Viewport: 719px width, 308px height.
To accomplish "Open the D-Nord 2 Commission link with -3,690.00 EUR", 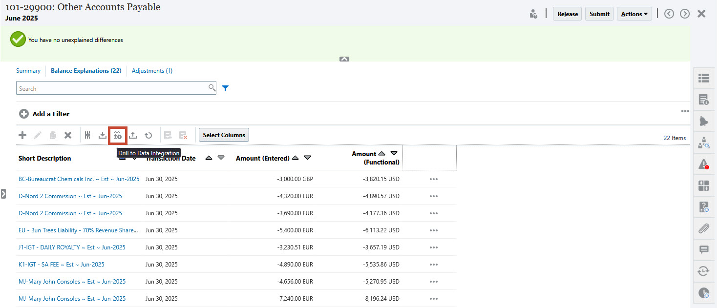I will pos(70,213).
